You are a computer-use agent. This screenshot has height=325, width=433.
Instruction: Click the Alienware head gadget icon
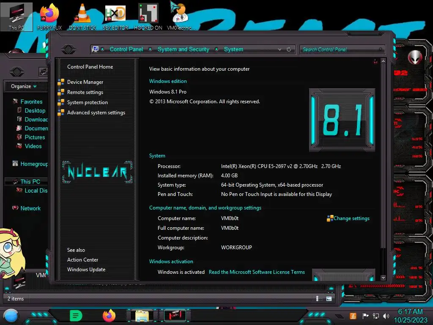pos(415,58)
